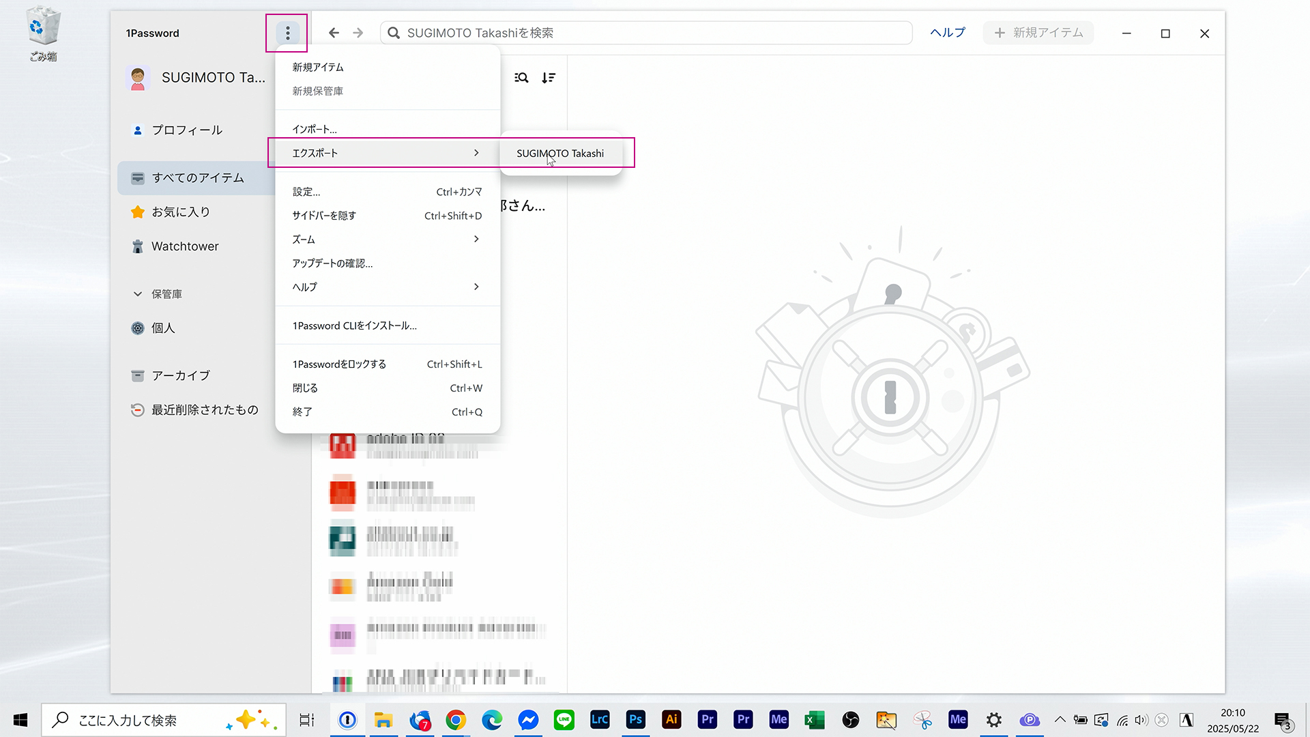Select 新規アイテム in the dropdown menu
Screen dimensions: 1310x737
pyautogui.click(x=388, y=67)
